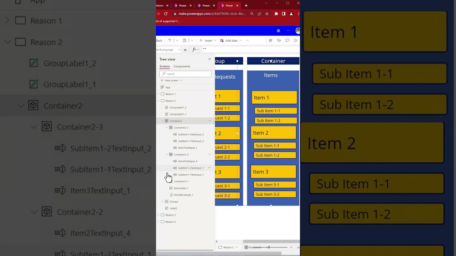Viewport: 456px width, 256px height.
Task: Reload the browser page
Action: tap(166, 14)
